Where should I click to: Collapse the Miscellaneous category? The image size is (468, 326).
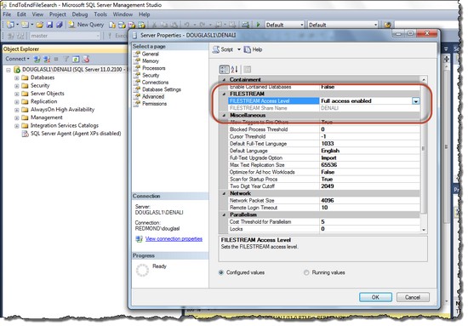tap(224, 115)
